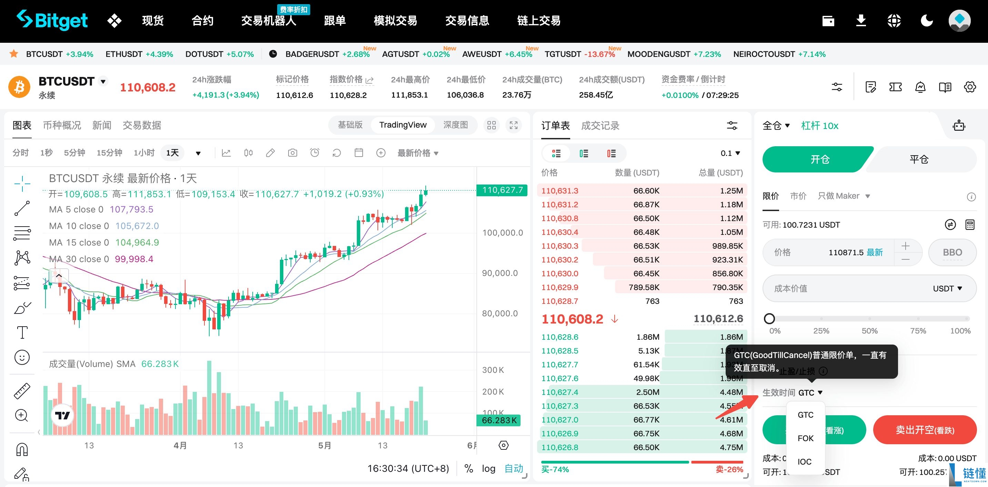
Task: Open the emoji sticker tool
Action: (22, 357)
